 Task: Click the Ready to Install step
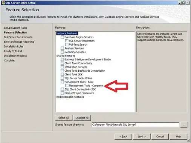[x=13, y=51]
